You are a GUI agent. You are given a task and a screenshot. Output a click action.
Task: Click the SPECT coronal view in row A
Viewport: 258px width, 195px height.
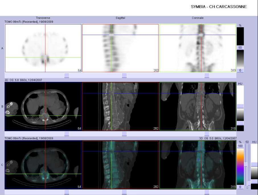click(198, 48)
